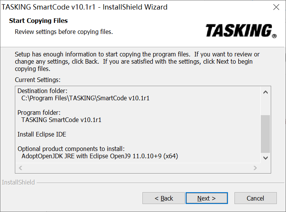The width and height of the screenshot is (286, 212).
Task: Click the settings list scroll-up arrow
Action: 265,92
